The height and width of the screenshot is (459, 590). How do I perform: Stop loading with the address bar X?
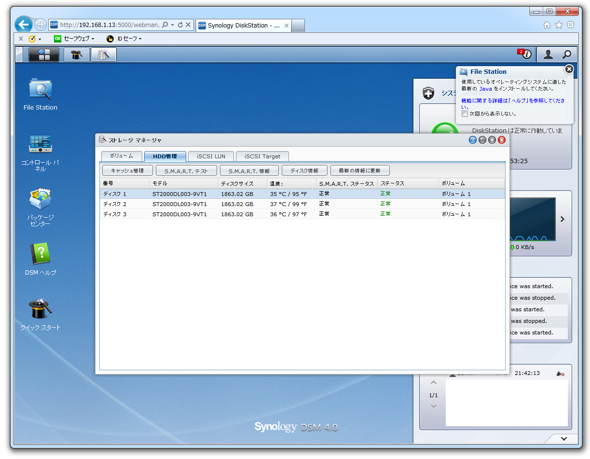tap(188, 25)
